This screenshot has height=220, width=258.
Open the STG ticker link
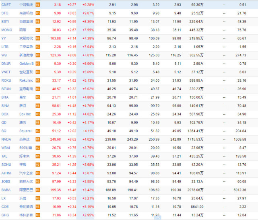5,13
